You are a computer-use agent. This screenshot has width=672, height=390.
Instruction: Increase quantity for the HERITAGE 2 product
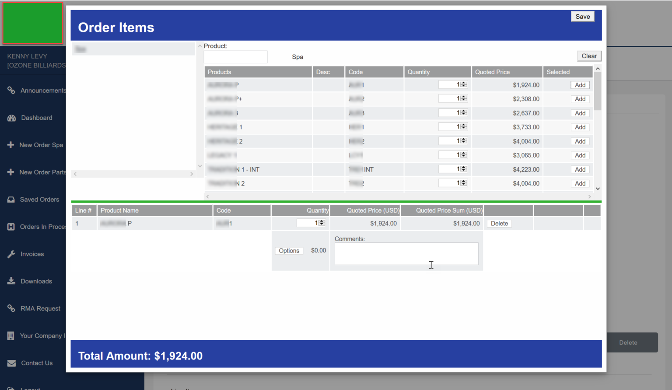(x=465, y=139)
